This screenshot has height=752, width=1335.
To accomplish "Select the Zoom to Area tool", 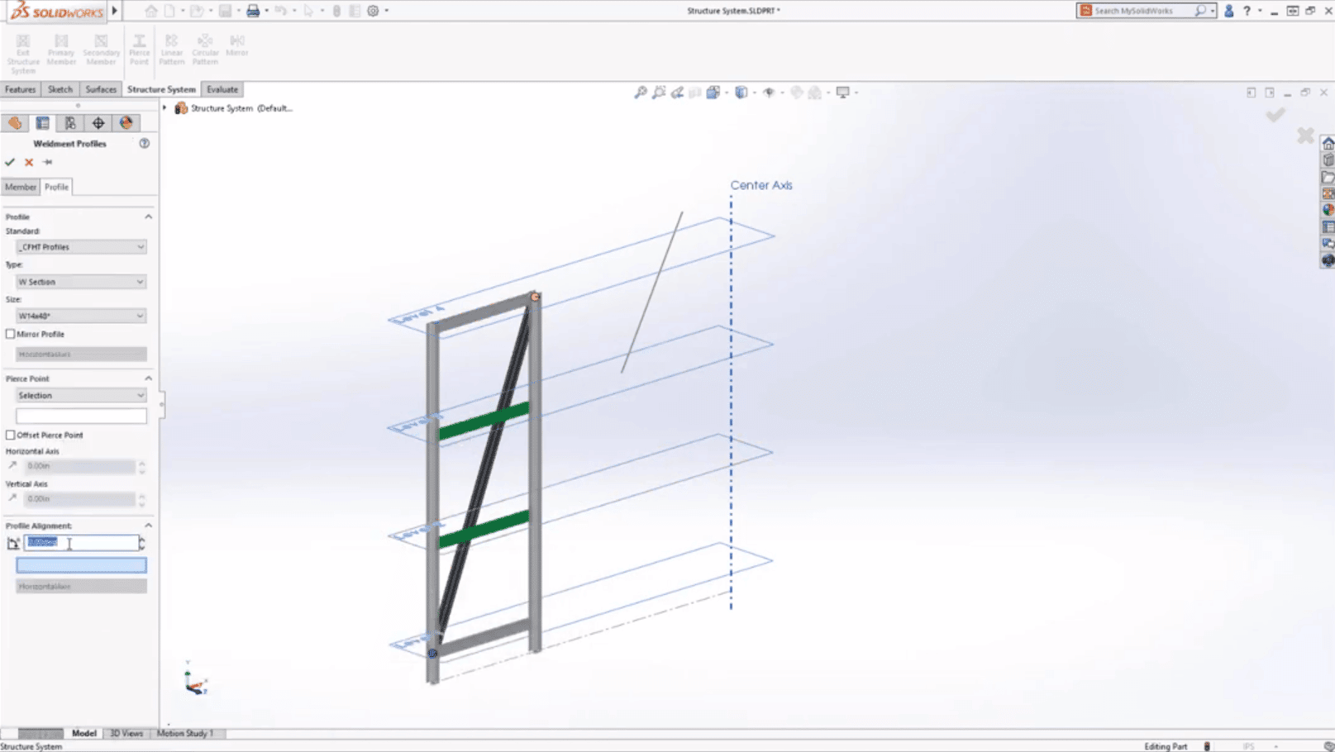I will pos(657,93).
